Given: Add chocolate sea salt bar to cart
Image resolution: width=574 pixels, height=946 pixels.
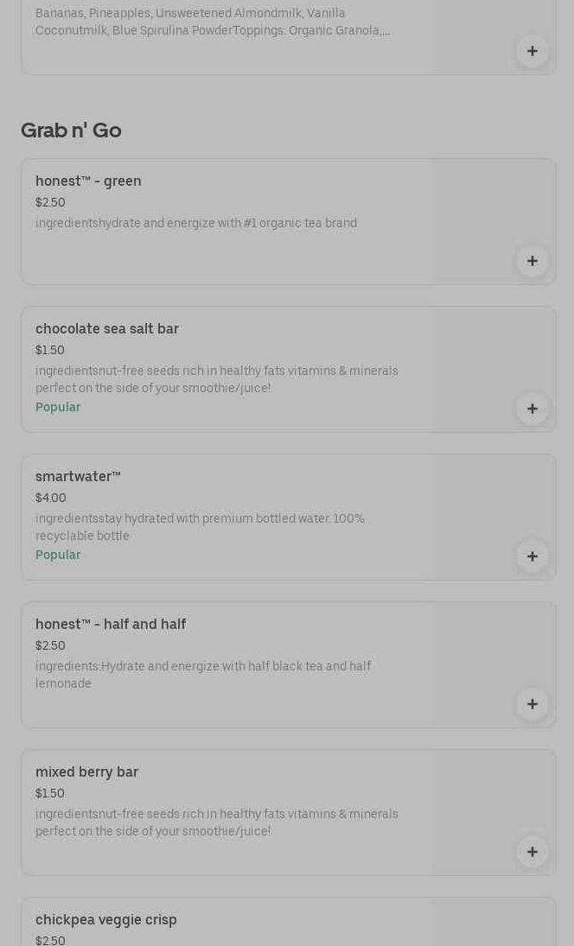Looking at the screenshot, I should [532, 409].
